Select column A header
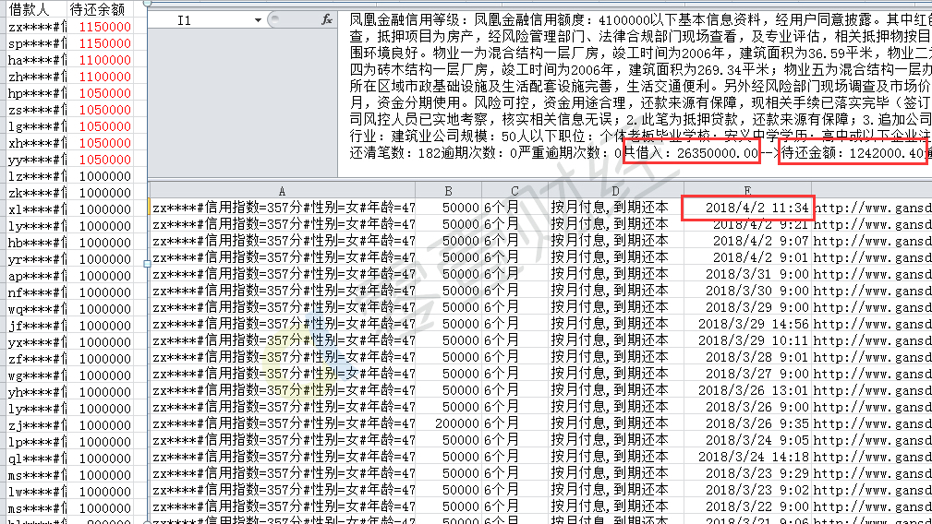 pyautogui.click(x=282, y=190)
